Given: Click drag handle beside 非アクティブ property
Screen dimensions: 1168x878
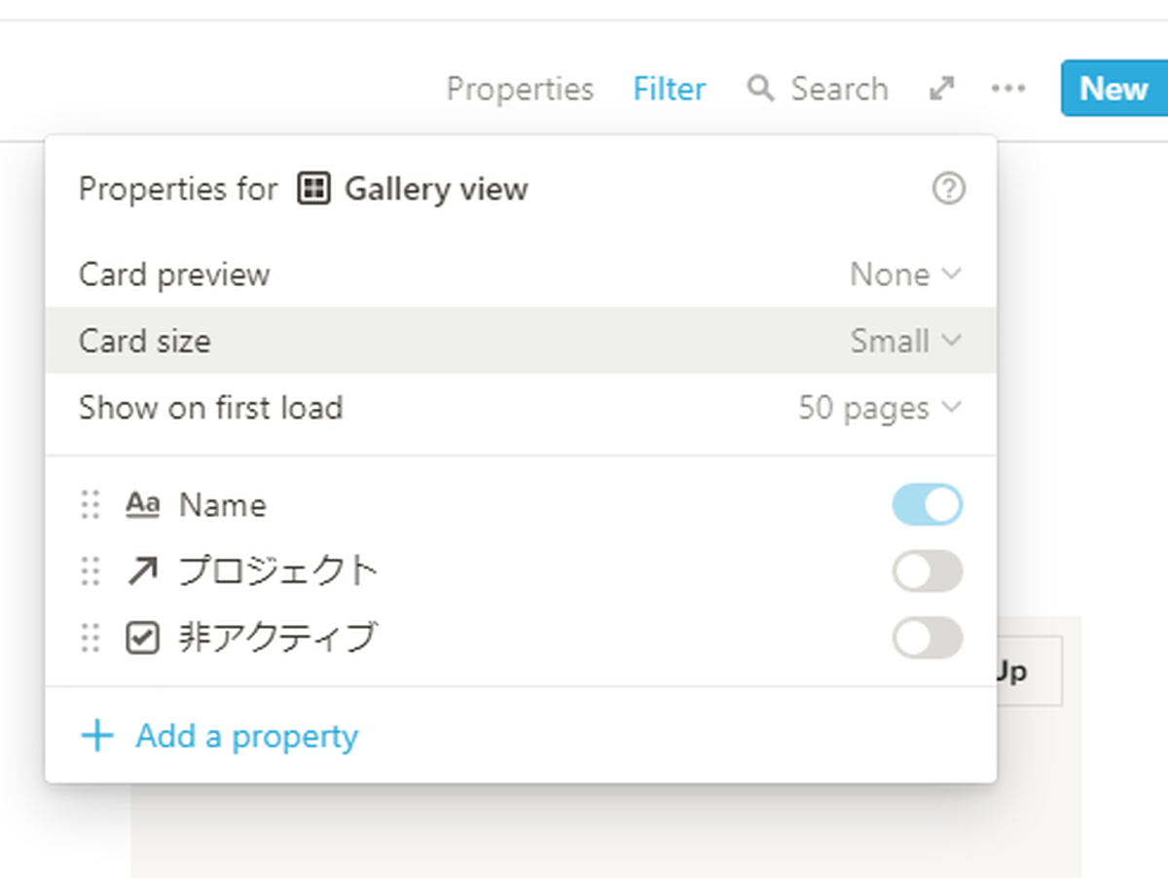Looking at the screenshot, I should (90, 638).
